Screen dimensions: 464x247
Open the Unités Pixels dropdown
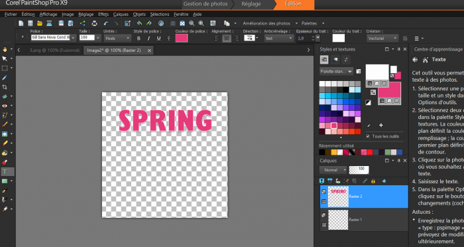click(x=117, y=39)
